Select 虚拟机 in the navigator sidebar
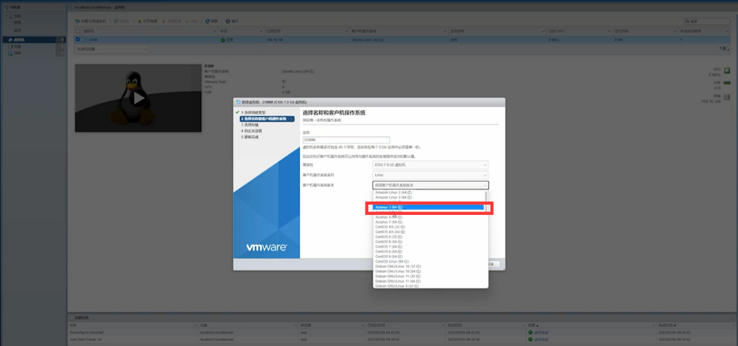 pyautogui.click(x=33, y=40)
